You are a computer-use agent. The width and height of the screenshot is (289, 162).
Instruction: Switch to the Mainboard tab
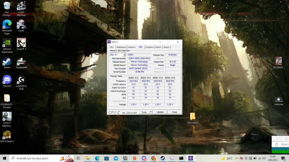pos(121,47)
